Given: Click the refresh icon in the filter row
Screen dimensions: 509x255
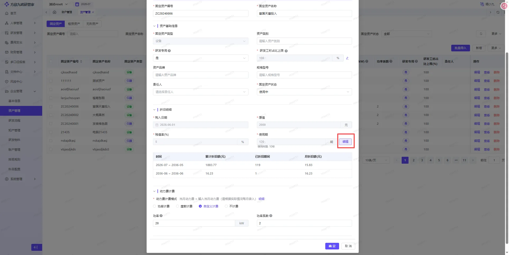Looking at the screenshot, I should pos(481,34).
